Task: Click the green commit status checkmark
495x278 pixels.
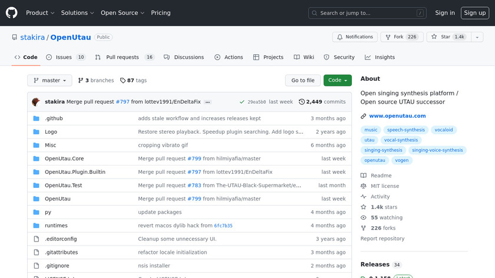Action: tap(242, 102)
